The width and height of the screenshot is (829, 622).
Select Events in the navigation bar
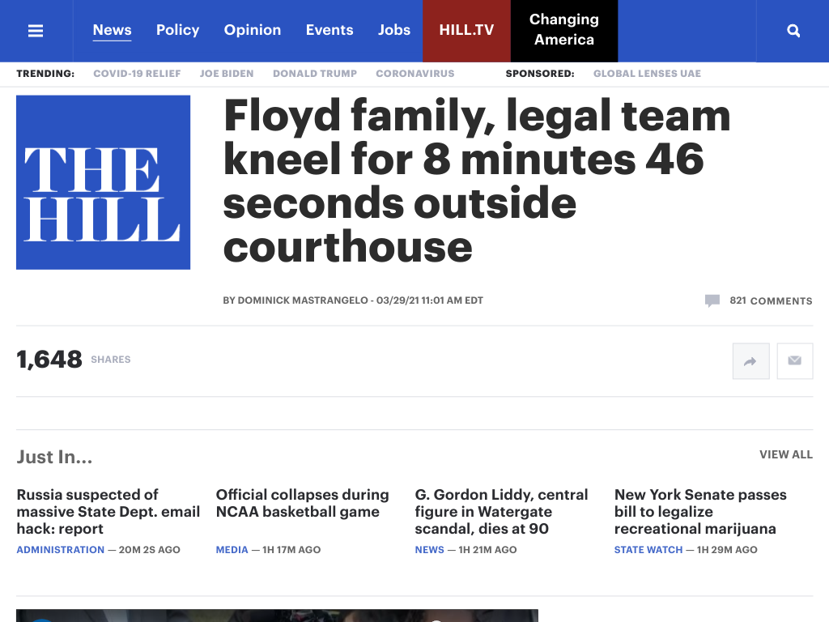click(x=329, y=30)
